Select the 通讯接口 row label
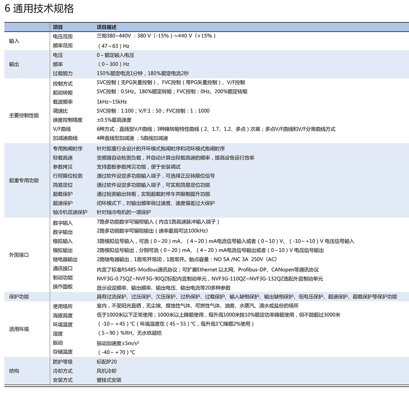The height and width of the screenshot is (396, 409). (x=63, y=268)
